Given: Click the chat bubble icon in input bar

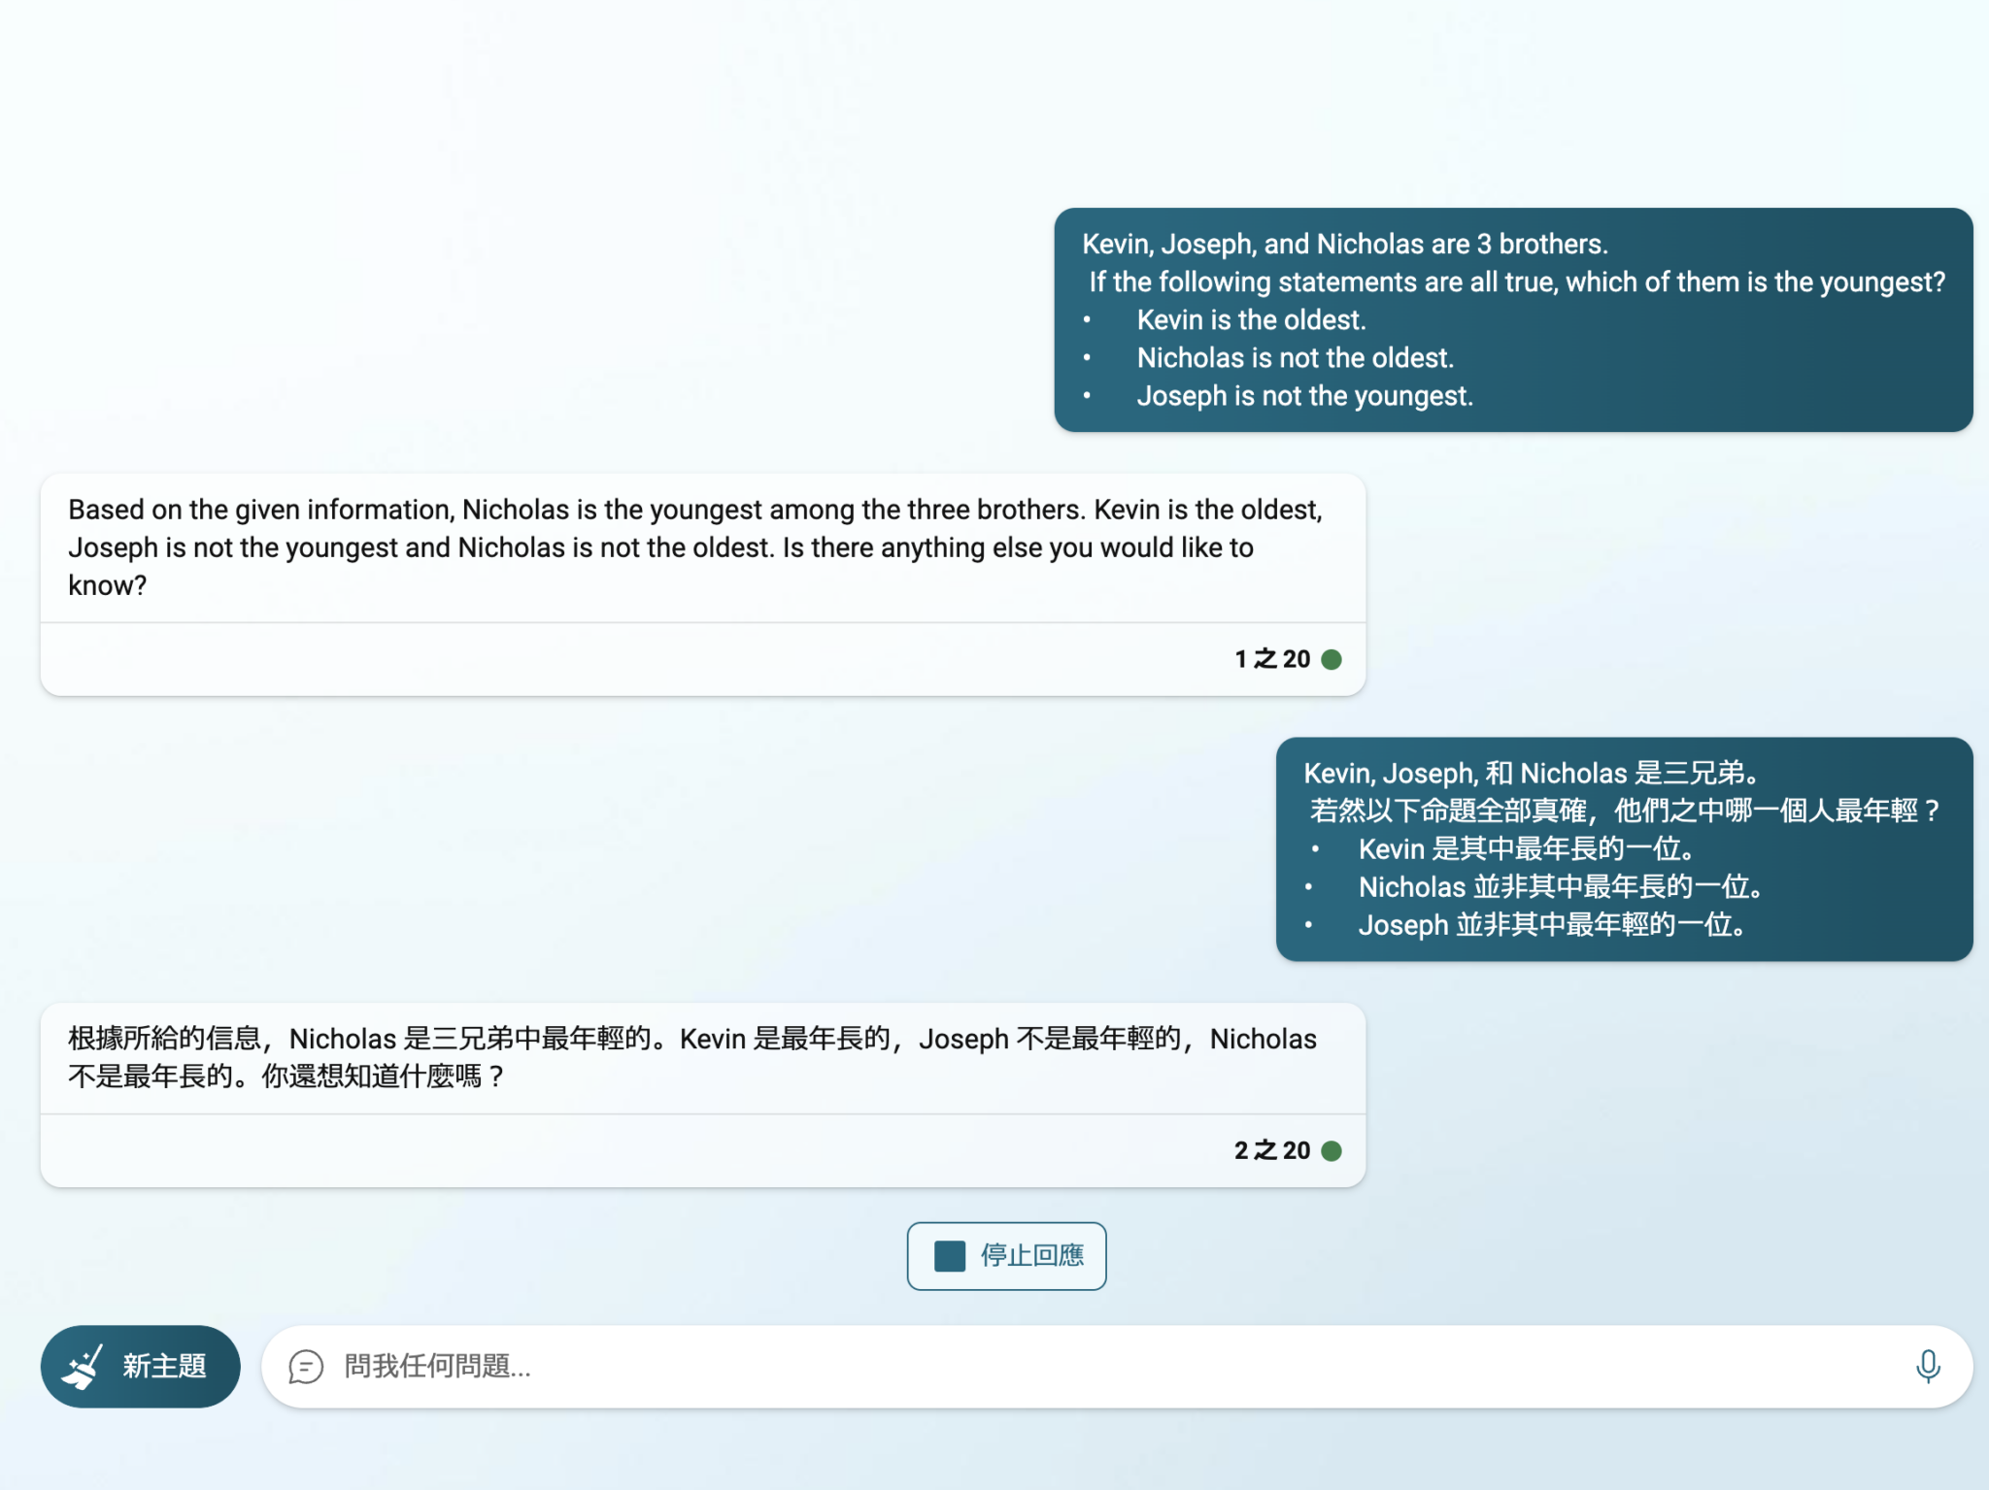Looking at the screenshot, I should pyautogui.click(x=308, y=1368).
